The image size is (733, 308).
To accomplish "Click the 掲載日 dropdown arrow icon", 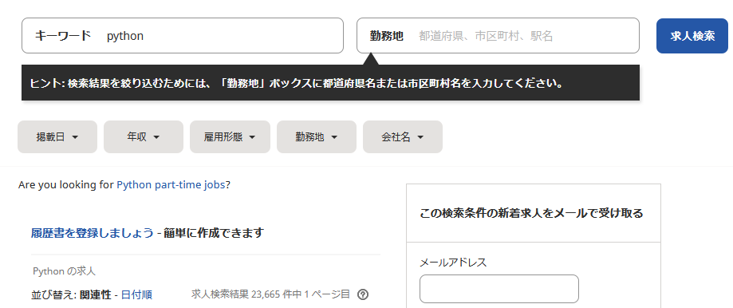I will point(75,137).
